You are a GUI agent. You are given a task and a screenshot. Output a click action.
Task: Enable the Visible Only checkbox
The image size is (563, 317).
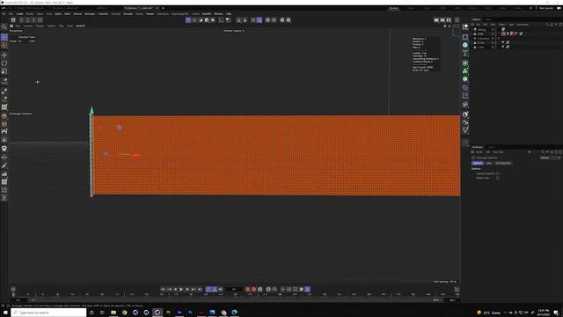[498, 178]
